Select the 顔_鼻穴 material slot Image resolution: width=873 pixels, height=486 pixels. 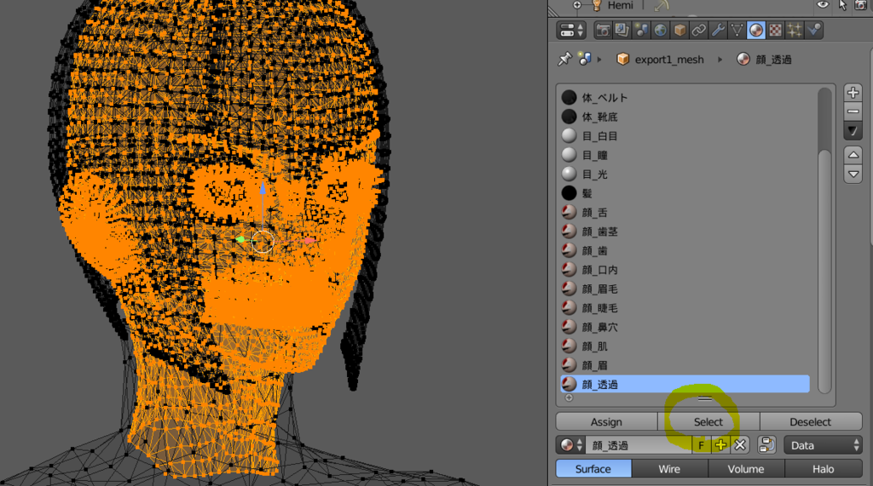tap(685, 327)
